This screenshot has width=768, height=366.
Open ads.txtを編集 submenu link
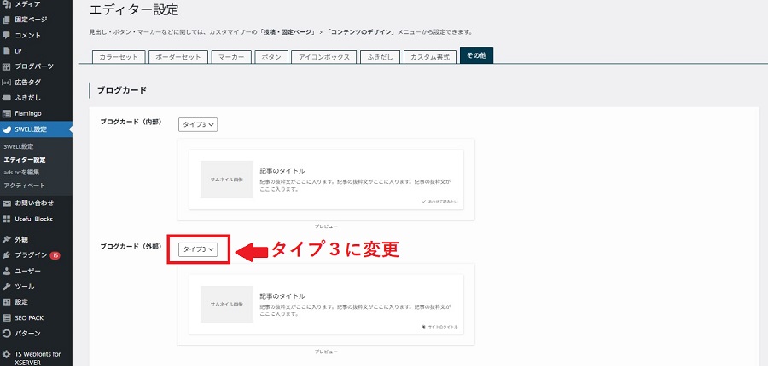tap(21, 172)
